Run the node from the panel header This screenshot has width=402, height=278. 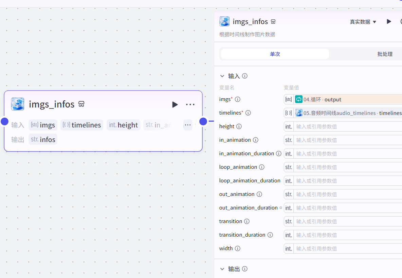(x=389, y=21)
